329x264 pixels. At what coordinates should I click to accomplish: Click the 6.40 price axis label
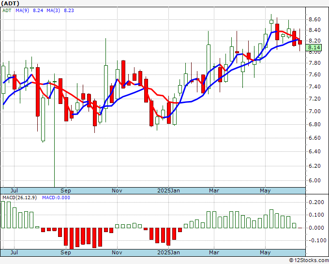pos(314,151)
